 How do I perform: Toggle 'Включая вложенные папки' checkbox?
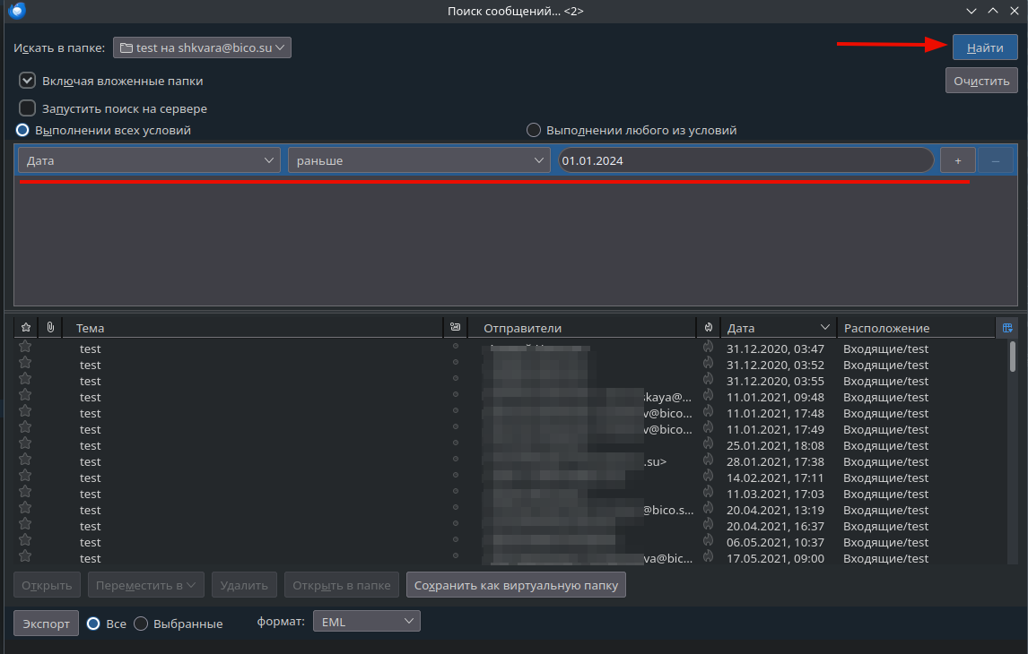[x=27, y=81]
